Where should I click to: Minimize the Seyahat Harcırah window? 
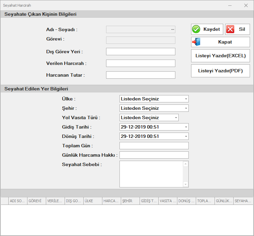tap(230, 5)
